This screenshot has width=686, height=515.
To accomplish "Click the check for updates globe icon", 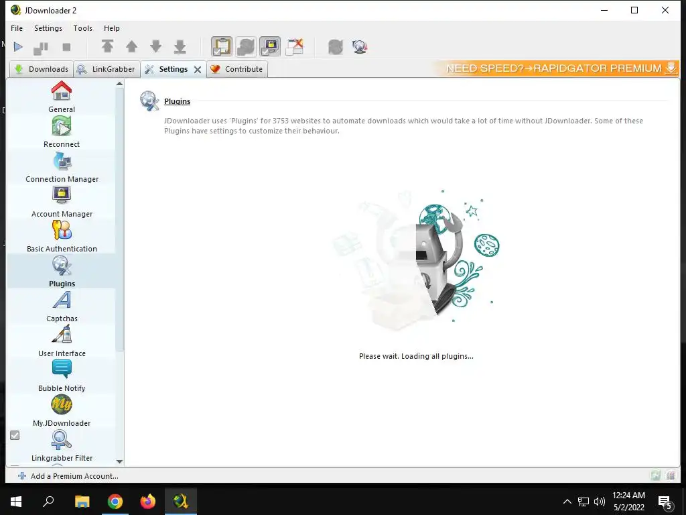I will tap(360, 46).
